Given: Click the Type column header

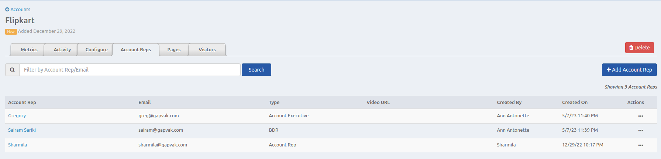Looking at the screenshot, I should 274,103.
